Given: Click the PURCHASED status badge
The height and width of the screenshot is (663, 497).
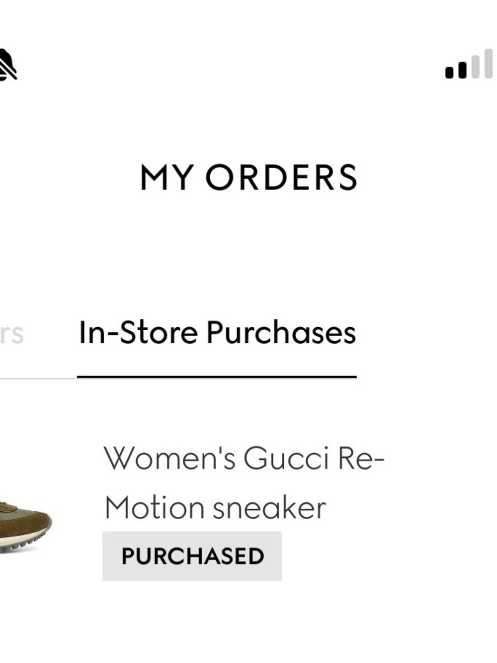Looking at the screenshot, I should (x=192, y=556).
